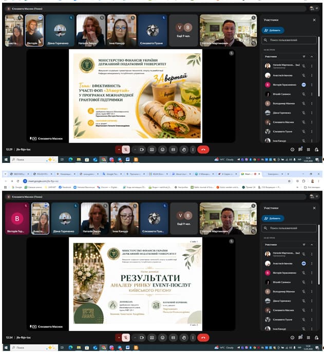
Task: Click speaking indicator beside Анастасія Іванова, lower panel
Action: coord(303,263)
